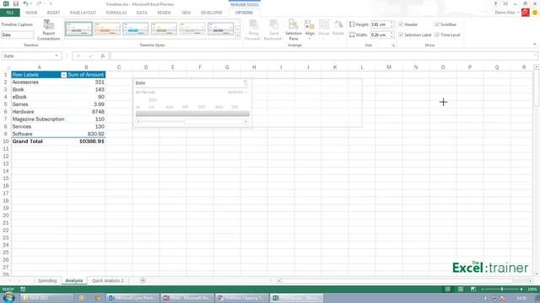Switch to Page Layout view in status bar
The height and width of the screenshot is (303, 540).
(460, 290)
